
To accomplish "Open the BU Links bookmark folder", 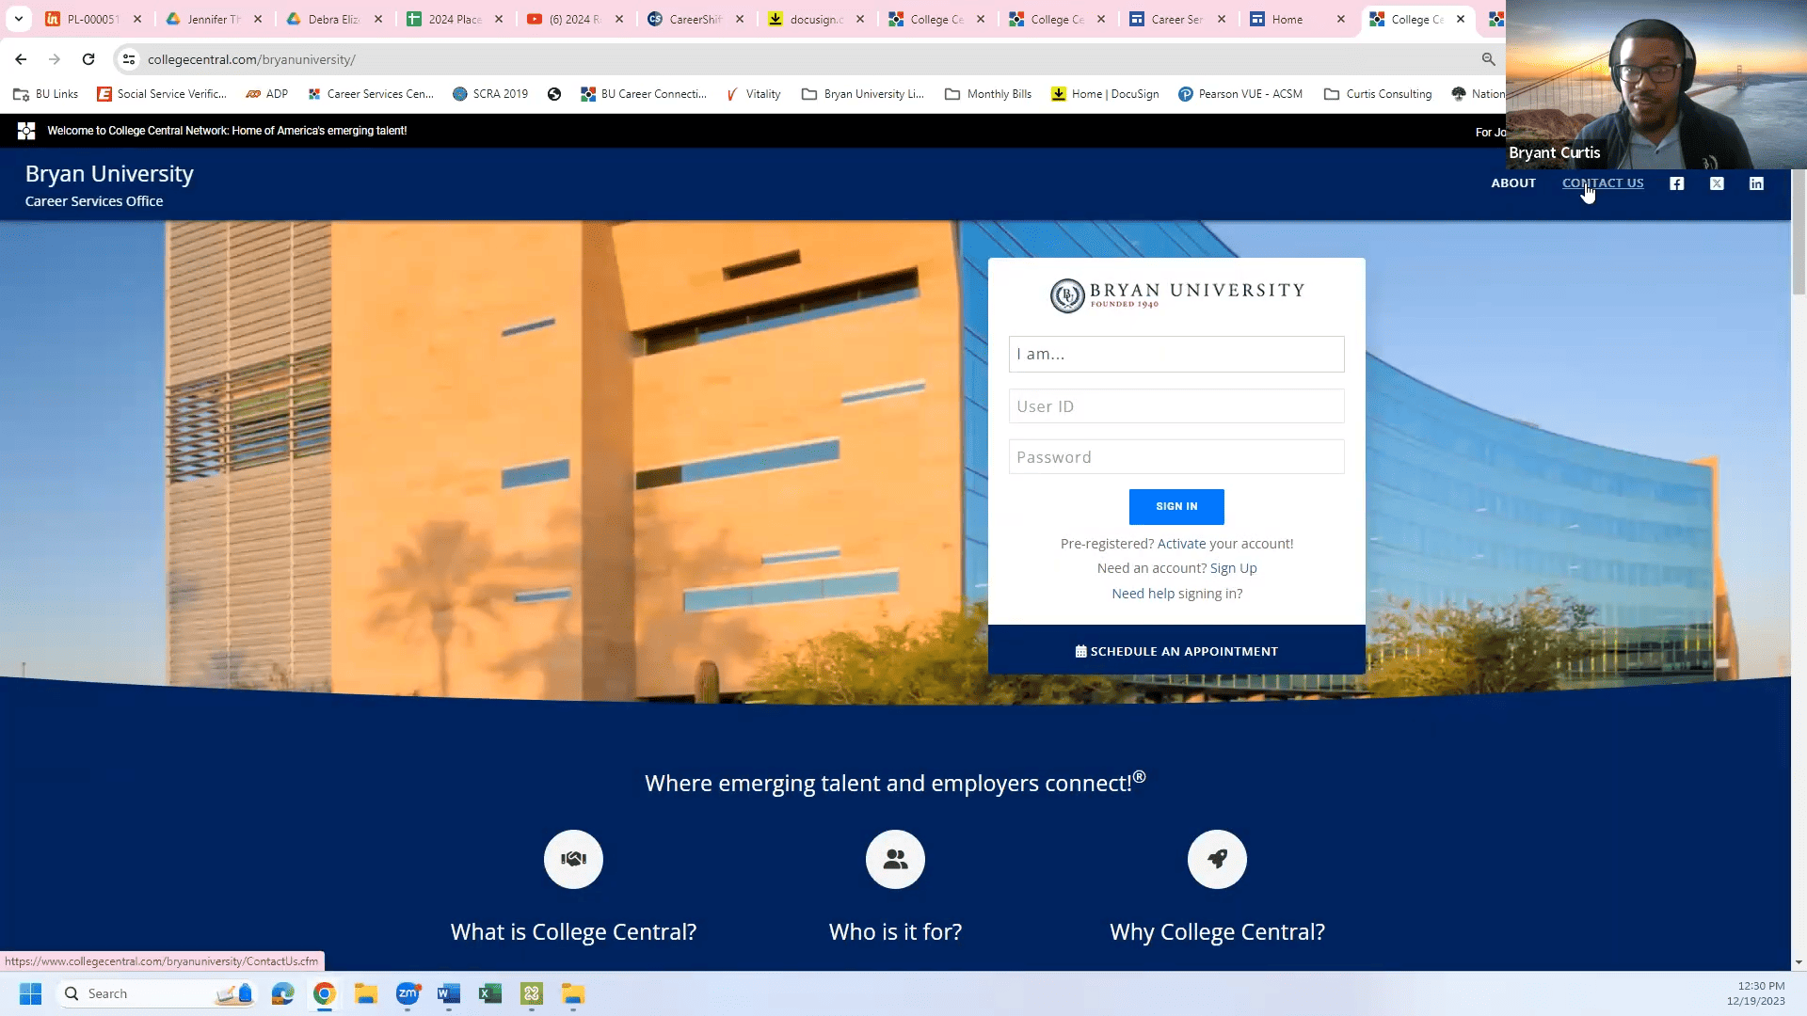I will click(45, 94).
